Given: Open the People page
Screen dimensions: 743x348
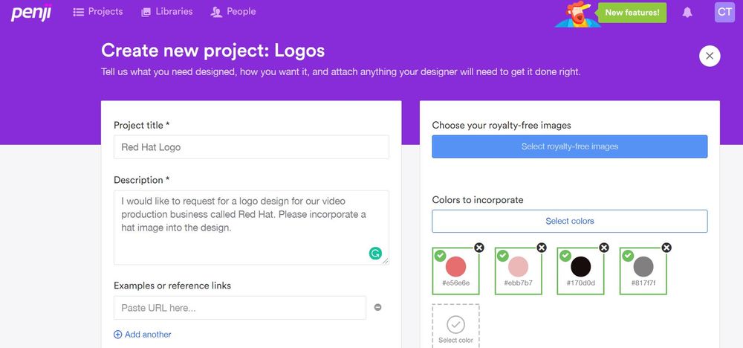Looking at the screenshot, I should click(x=233, y=12).
